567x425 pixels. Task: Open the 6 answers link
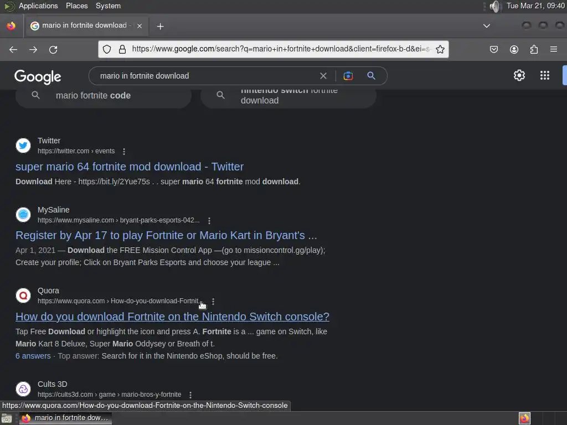tap(33, 356)
